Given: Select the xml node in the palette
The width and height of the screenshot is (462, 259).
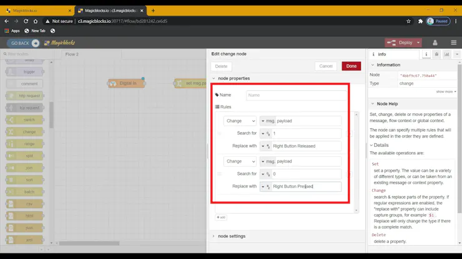Looking at the screenshot, I should coord(25,240).
